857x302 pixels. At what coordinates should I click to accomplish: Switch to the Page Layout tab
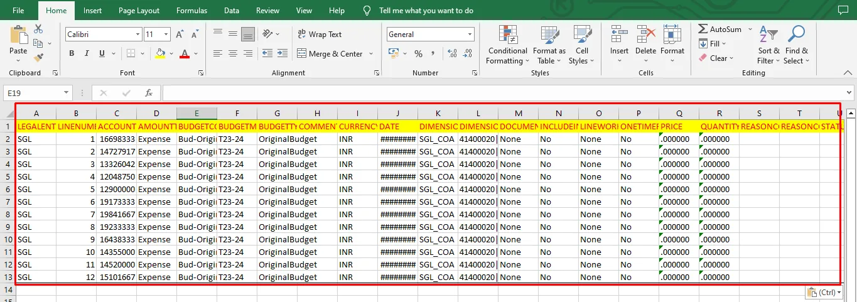(139, 11)
